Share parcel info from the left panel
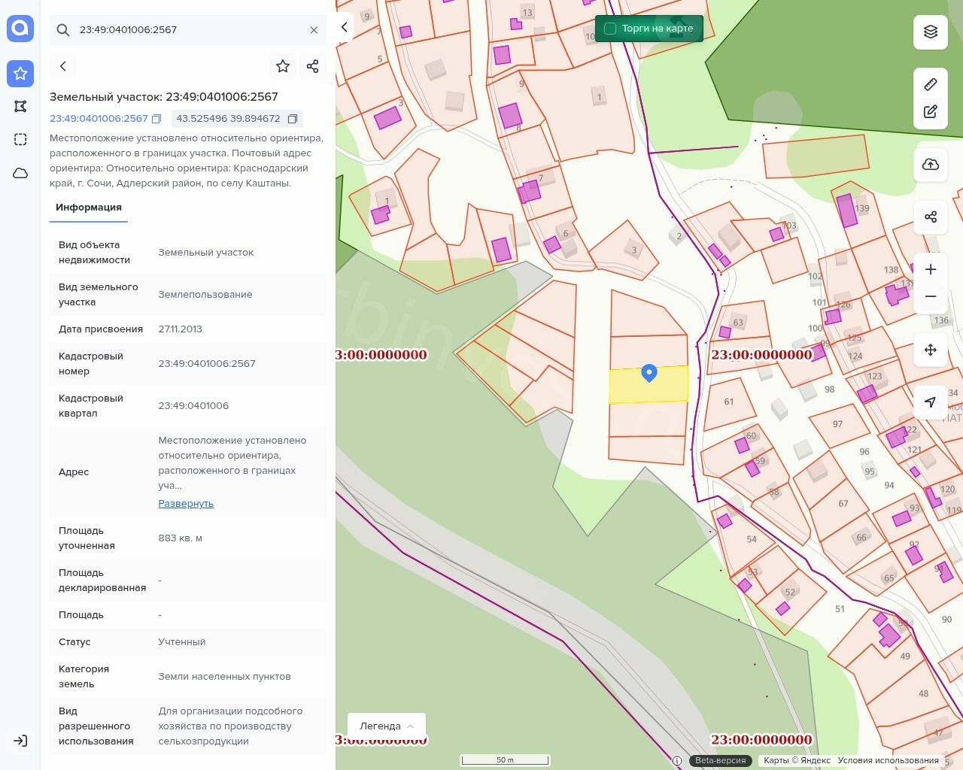963x770 pixels. pos(313,66)
